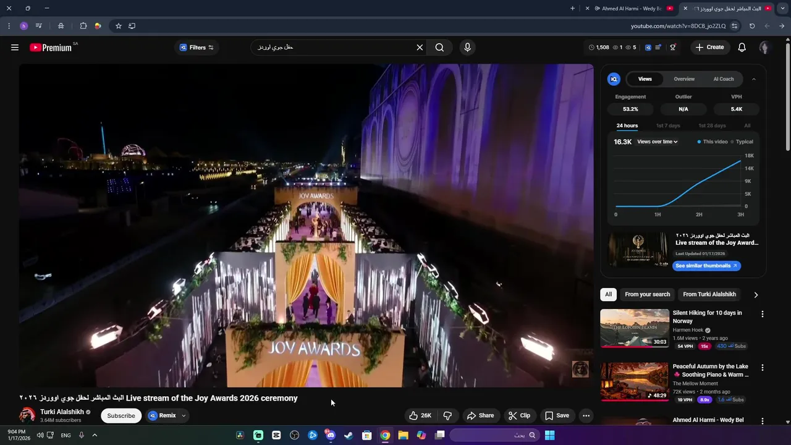Open Views over time dropdown

pos(658,142)
